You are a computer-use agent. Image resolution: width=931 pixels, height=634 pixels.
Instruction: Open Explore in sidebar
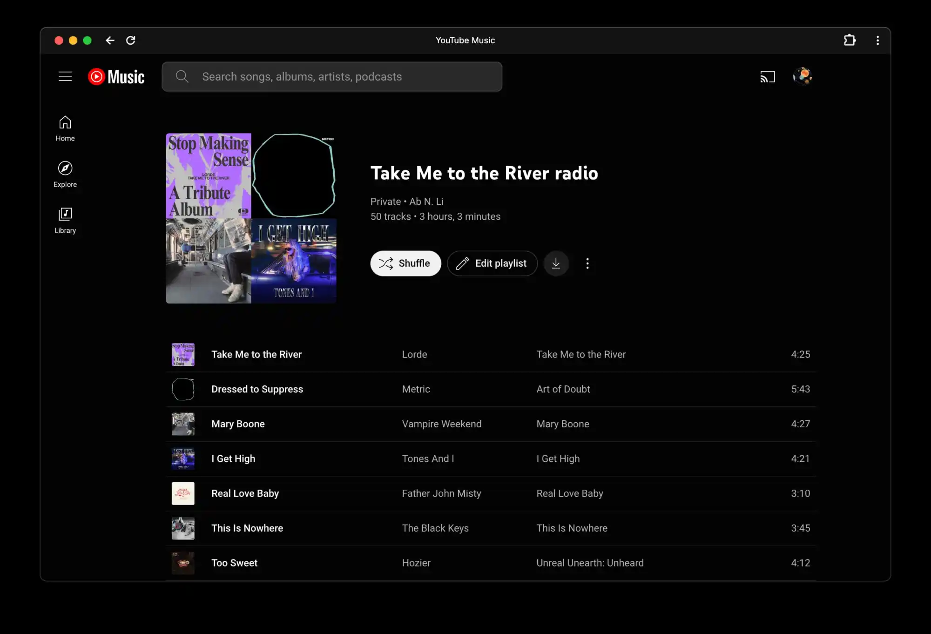(x=65, y=175)
